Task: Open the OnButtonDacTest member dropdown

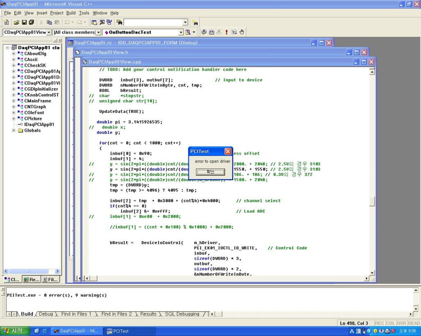Action: tap(181, 32)
